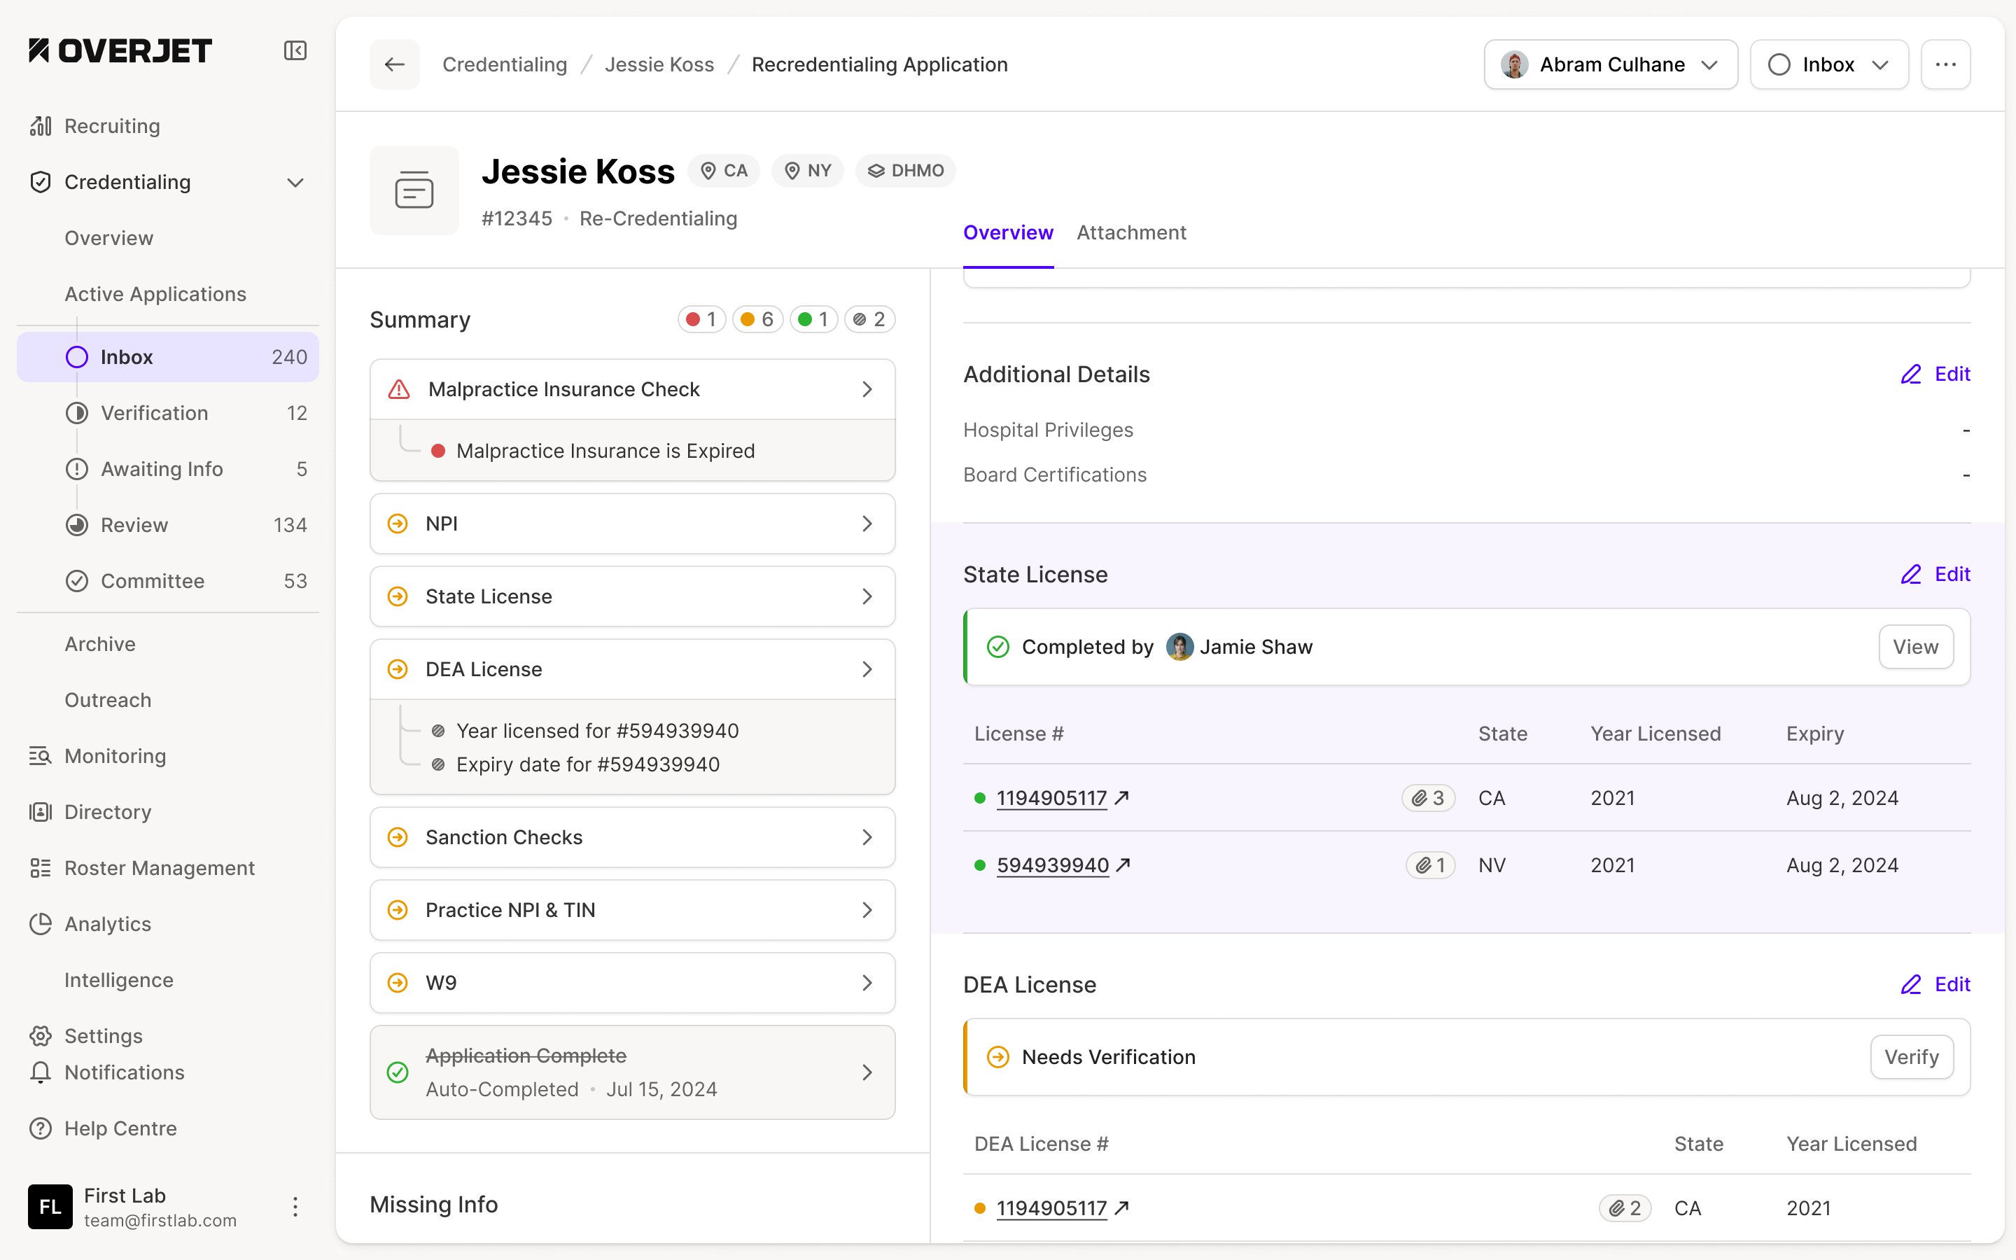Select Verification in the sidebar
The image size is (2016, 1260).
(154, 412)
